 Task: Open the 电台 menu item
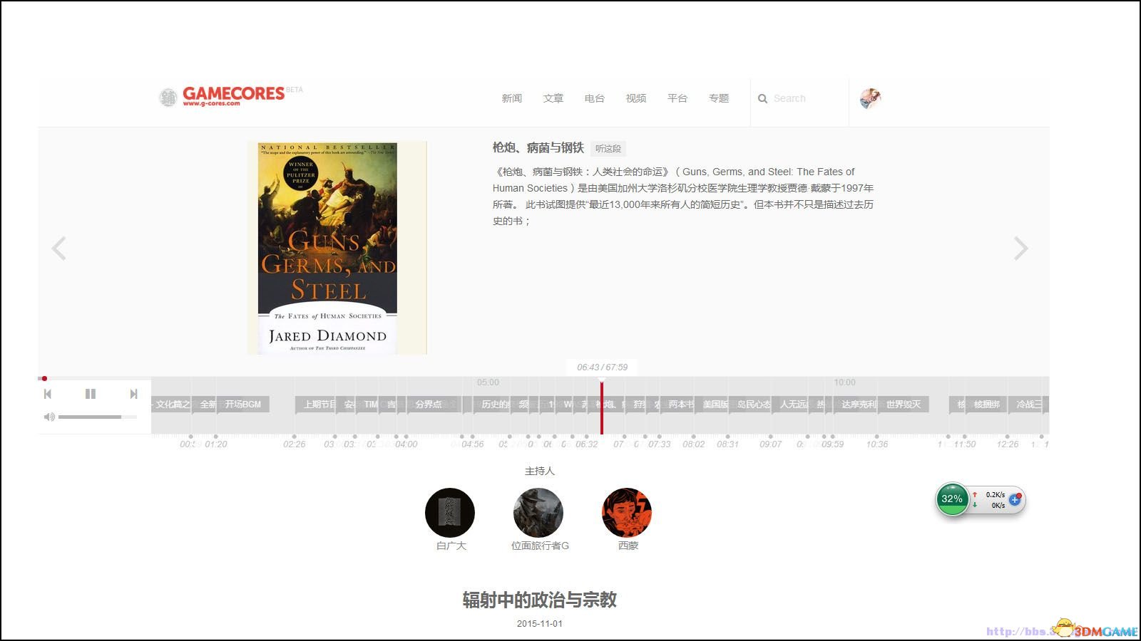(x=595, y=98)
